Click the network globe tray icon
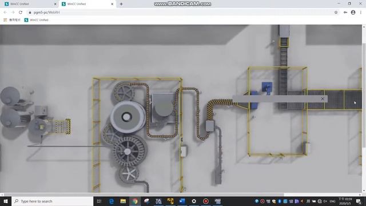 pos(320,201)
